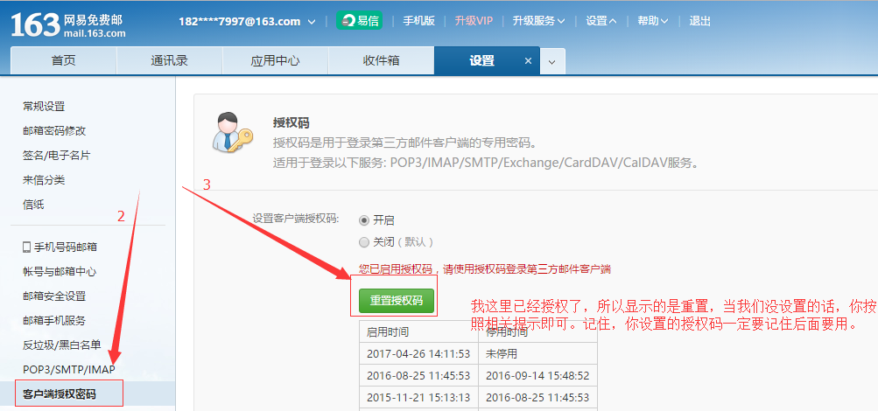
Task: Open the 升级服务 dropdown menu
Action: [538, 21]
